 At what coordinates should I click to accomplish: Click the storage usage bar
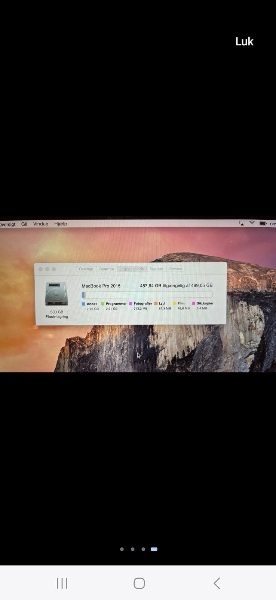pyautogui.click(x=147, y=295)
